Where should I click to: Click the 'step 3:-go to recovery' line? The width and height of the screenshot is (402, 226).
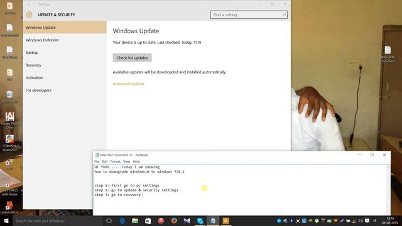click(x=117, y=195)
